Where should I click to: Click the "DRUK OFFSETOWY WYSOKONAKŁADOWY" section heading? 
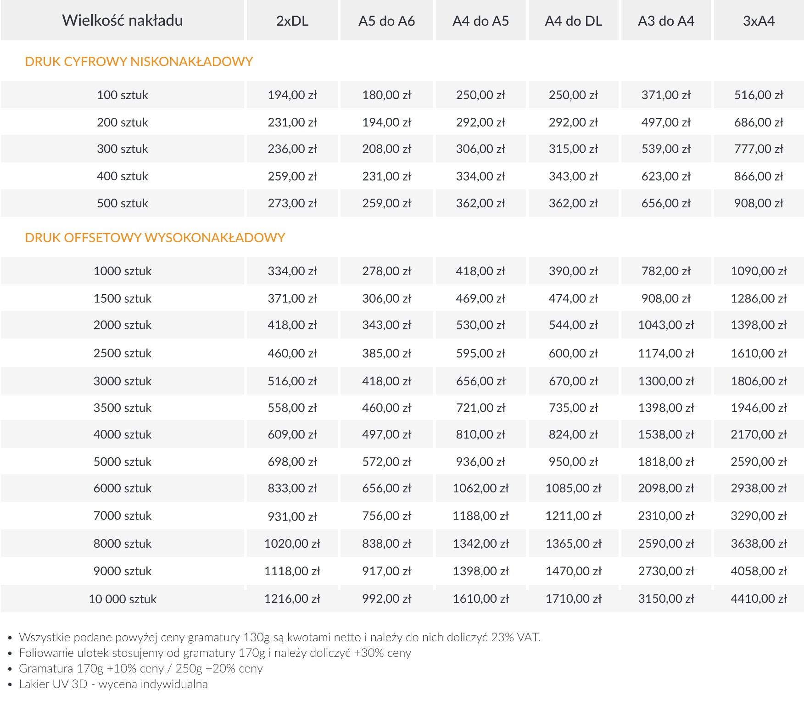[155, 238]
